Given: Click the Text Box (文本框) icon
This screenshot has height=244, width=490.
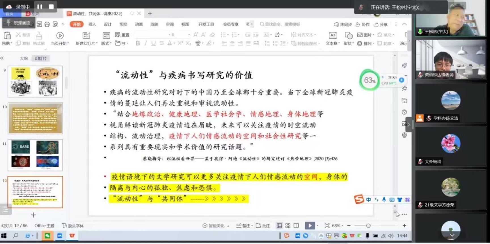Looking at the screenshot, I should 333,35.
